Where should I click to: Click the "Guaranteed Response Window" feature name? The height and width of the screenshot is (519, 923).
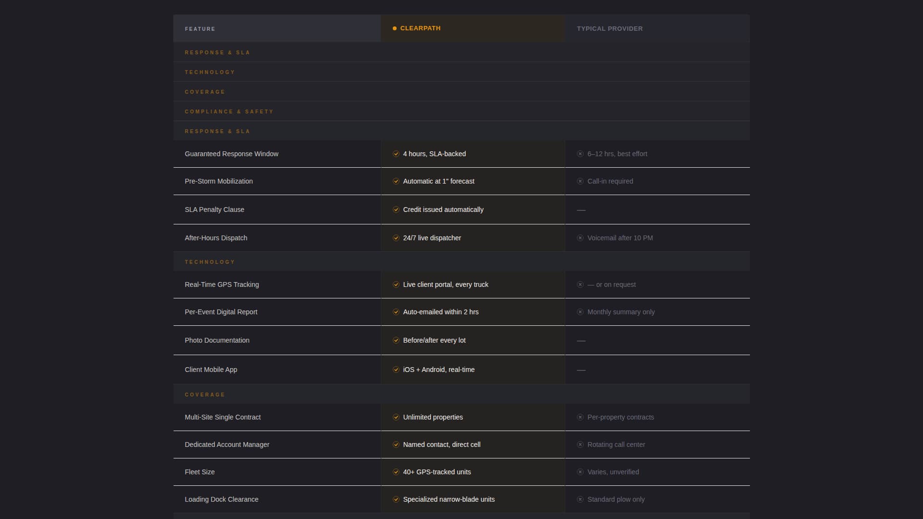coord(232,154)
